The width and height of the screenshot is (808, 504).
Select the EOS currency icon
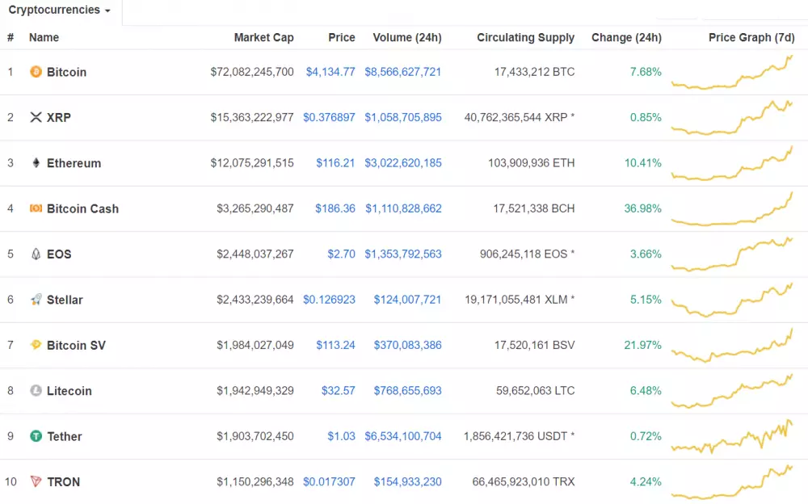35,254
